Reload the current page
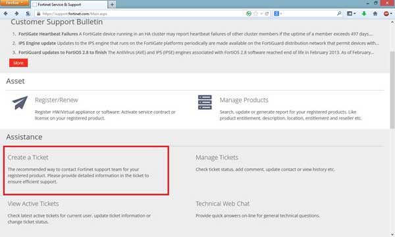395x237 pixels. (x=267, y=14)
